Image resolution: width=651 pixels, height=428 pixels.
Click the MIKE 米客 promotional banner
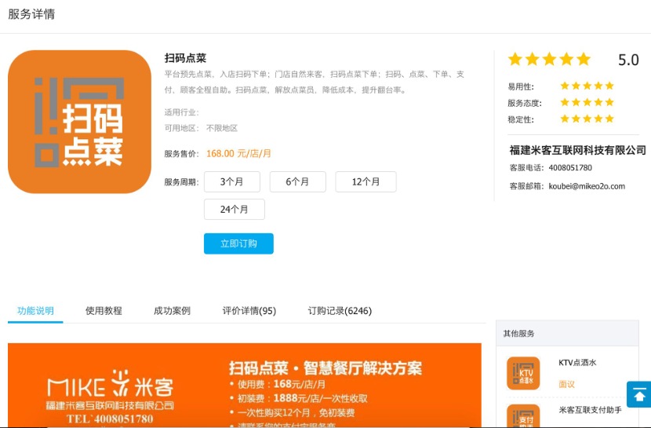245,385
